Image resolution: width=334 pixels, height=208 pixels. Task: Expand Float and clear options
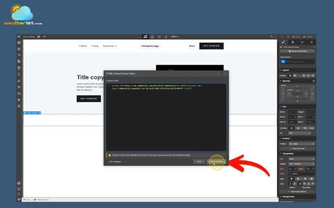click(x=297, y=149)
